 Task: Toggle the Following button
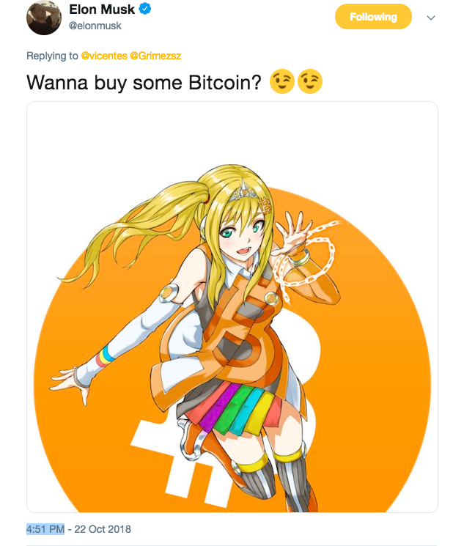click(373, 17)
